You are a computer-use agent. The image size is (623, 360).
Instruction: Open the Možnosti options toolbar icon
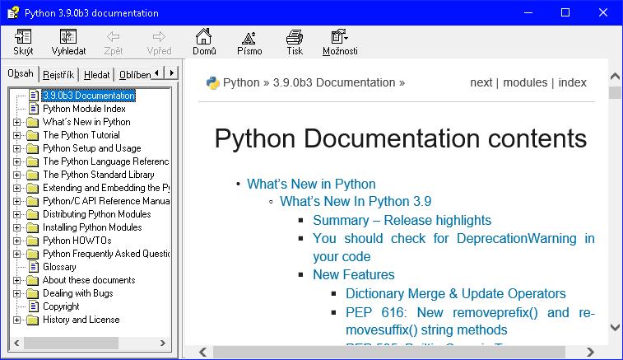coord(339,36)
